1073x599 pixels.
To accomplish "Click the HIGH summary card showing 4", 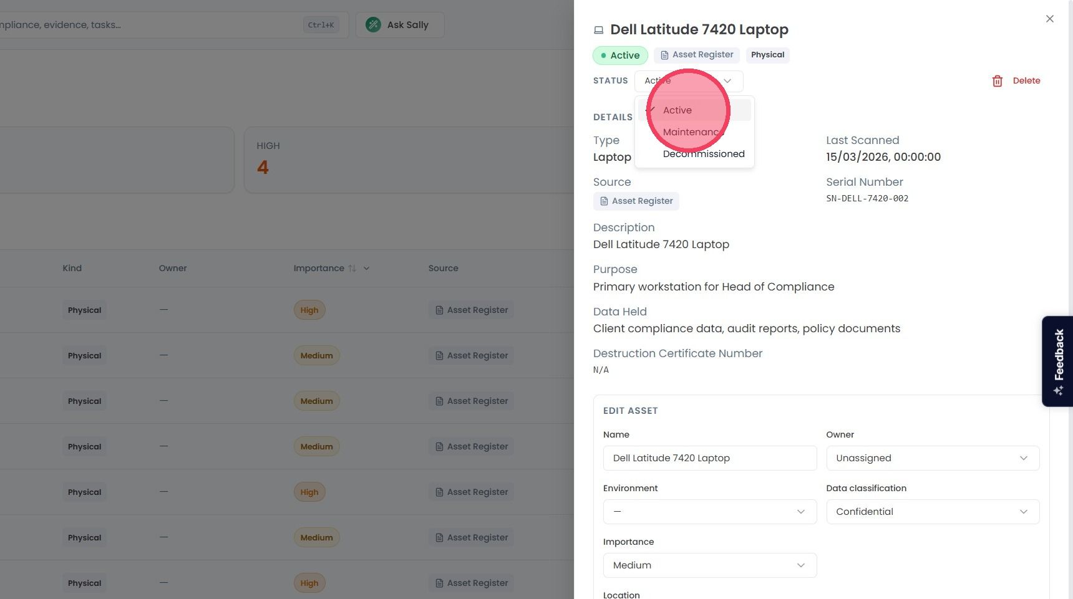I will pos(409,160).
